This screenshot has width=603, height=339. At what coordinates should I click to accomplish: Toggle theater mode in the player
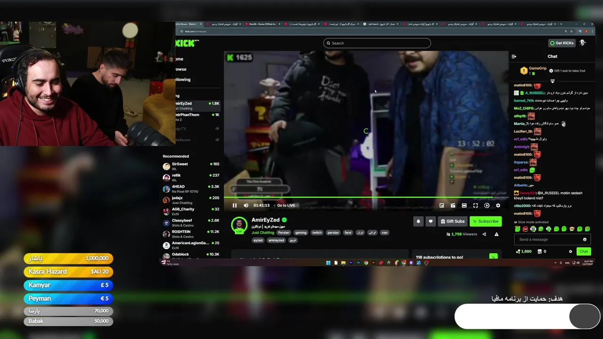point(464,205)
